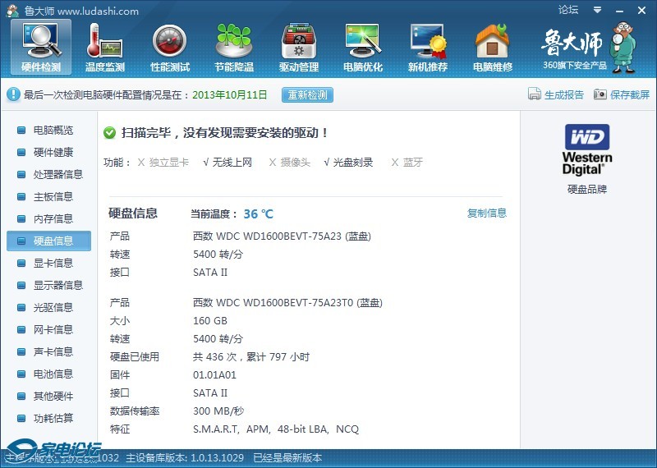Launch the 性能测试 performance test gauge

click(x=169, y=47)
